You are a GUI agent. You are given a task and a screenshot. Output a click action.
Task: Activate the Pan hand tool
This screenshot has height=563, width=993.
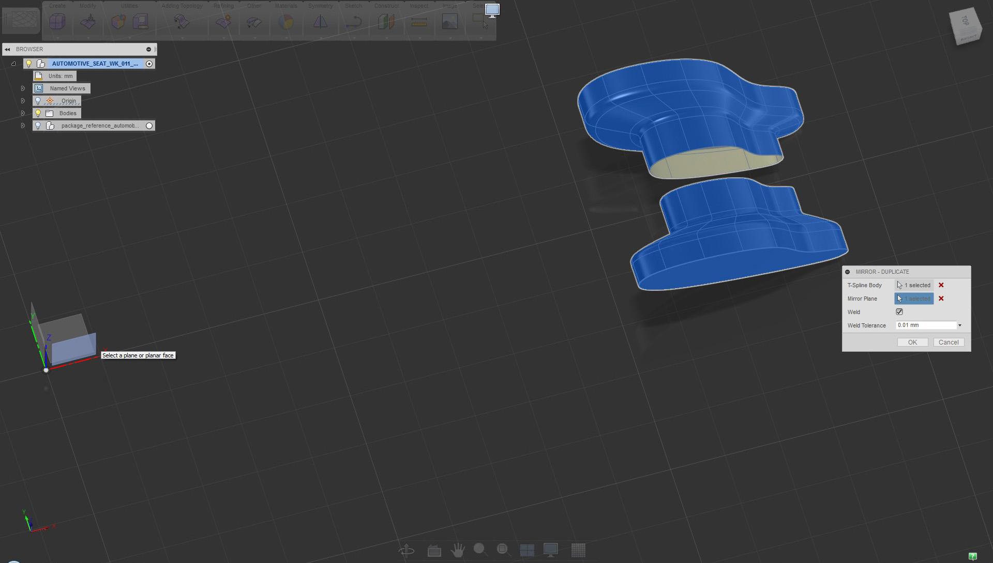click(457, 550)
